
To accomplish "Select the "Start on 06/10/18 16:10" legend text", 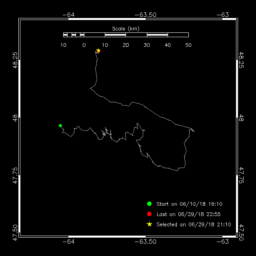I will tap(189, 204).
